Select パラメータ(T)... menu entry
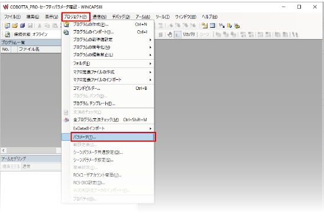This screenshot has height=220, width=324. (114, 137)
